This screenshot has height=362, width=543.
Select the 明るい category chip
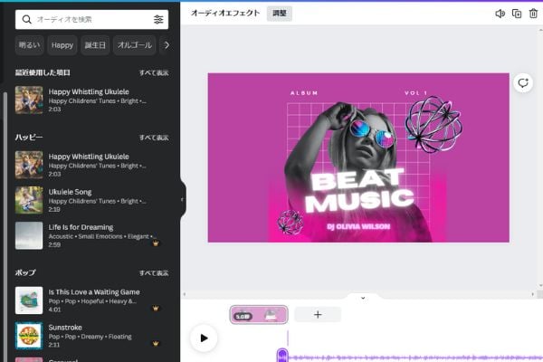pyautogui.click(x=30, y=45)
